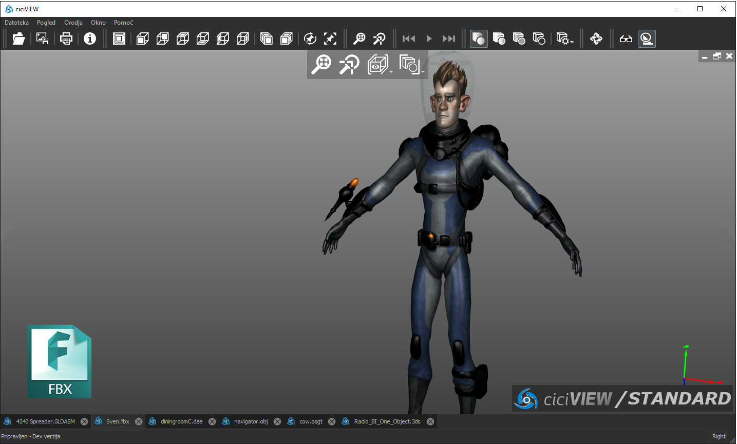Activate zoom window in the main toolbar

coord(380,38)
